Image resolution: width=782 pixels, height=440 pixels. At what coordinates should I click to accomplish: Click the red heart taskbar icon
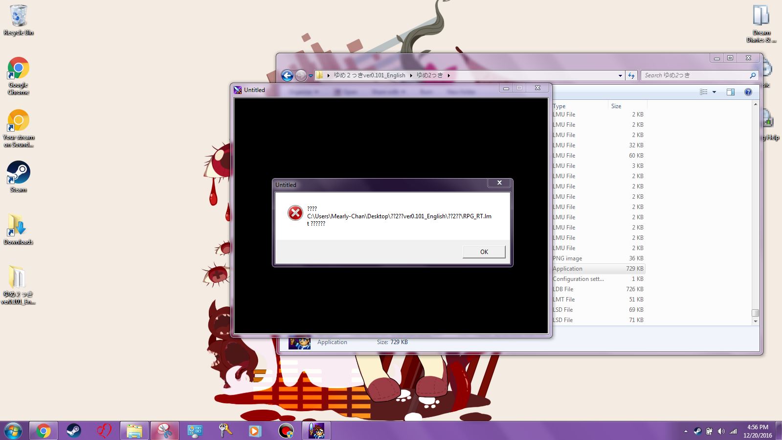point(104,431)
